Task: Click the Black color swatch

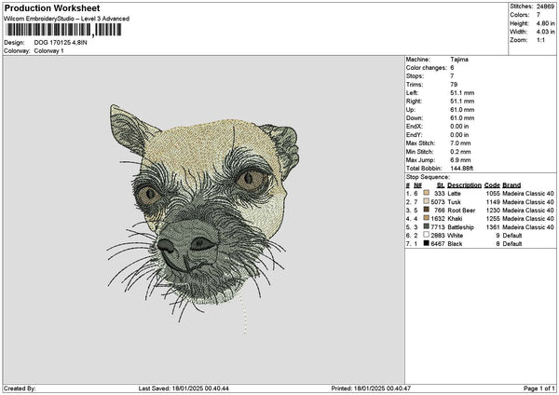Action: point(427,243)
